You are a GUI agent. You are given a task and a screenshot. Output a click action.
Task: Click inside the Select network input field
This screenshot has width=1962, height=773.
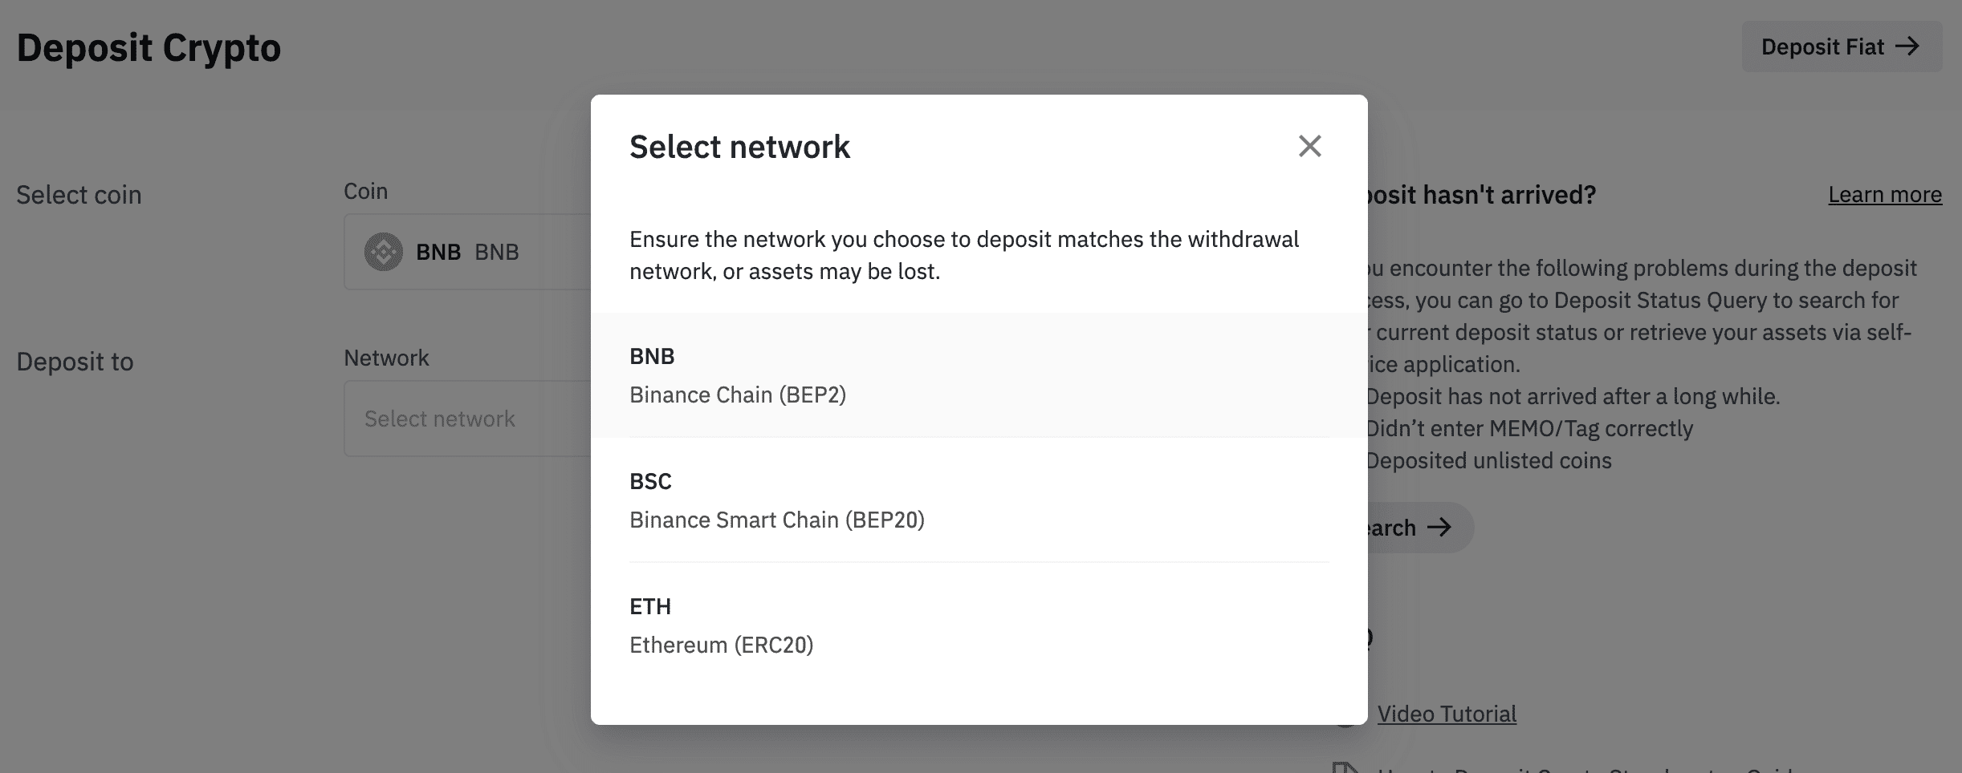pyautogui.click(x=466, y=418)
